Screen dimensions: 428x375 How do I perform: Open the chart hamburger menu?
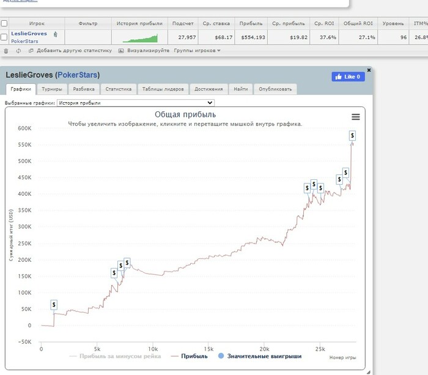tap(355, 117)
